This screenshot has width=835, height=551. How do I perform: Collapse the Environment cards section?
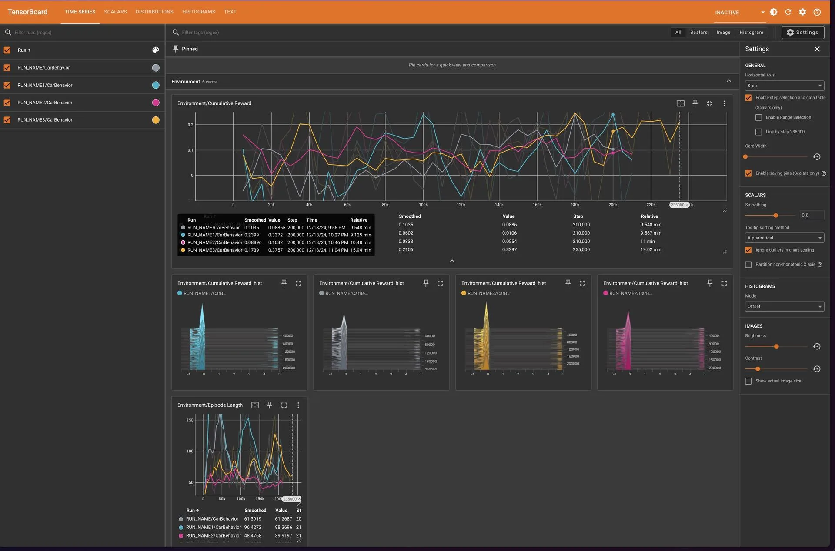pos(729,81)
